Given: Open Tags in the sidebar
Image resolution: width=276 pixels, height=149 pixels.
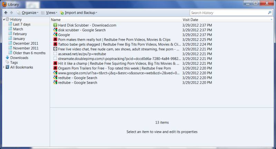Looking at the screenshot, I should coord(14,63).
